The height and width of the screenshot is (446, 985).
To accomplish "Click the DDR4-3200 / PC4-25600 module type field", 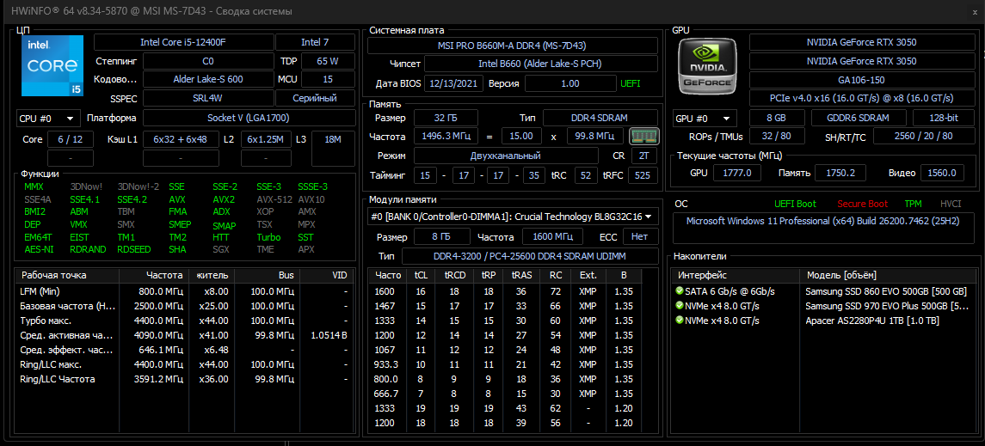I will coord(530,257).
